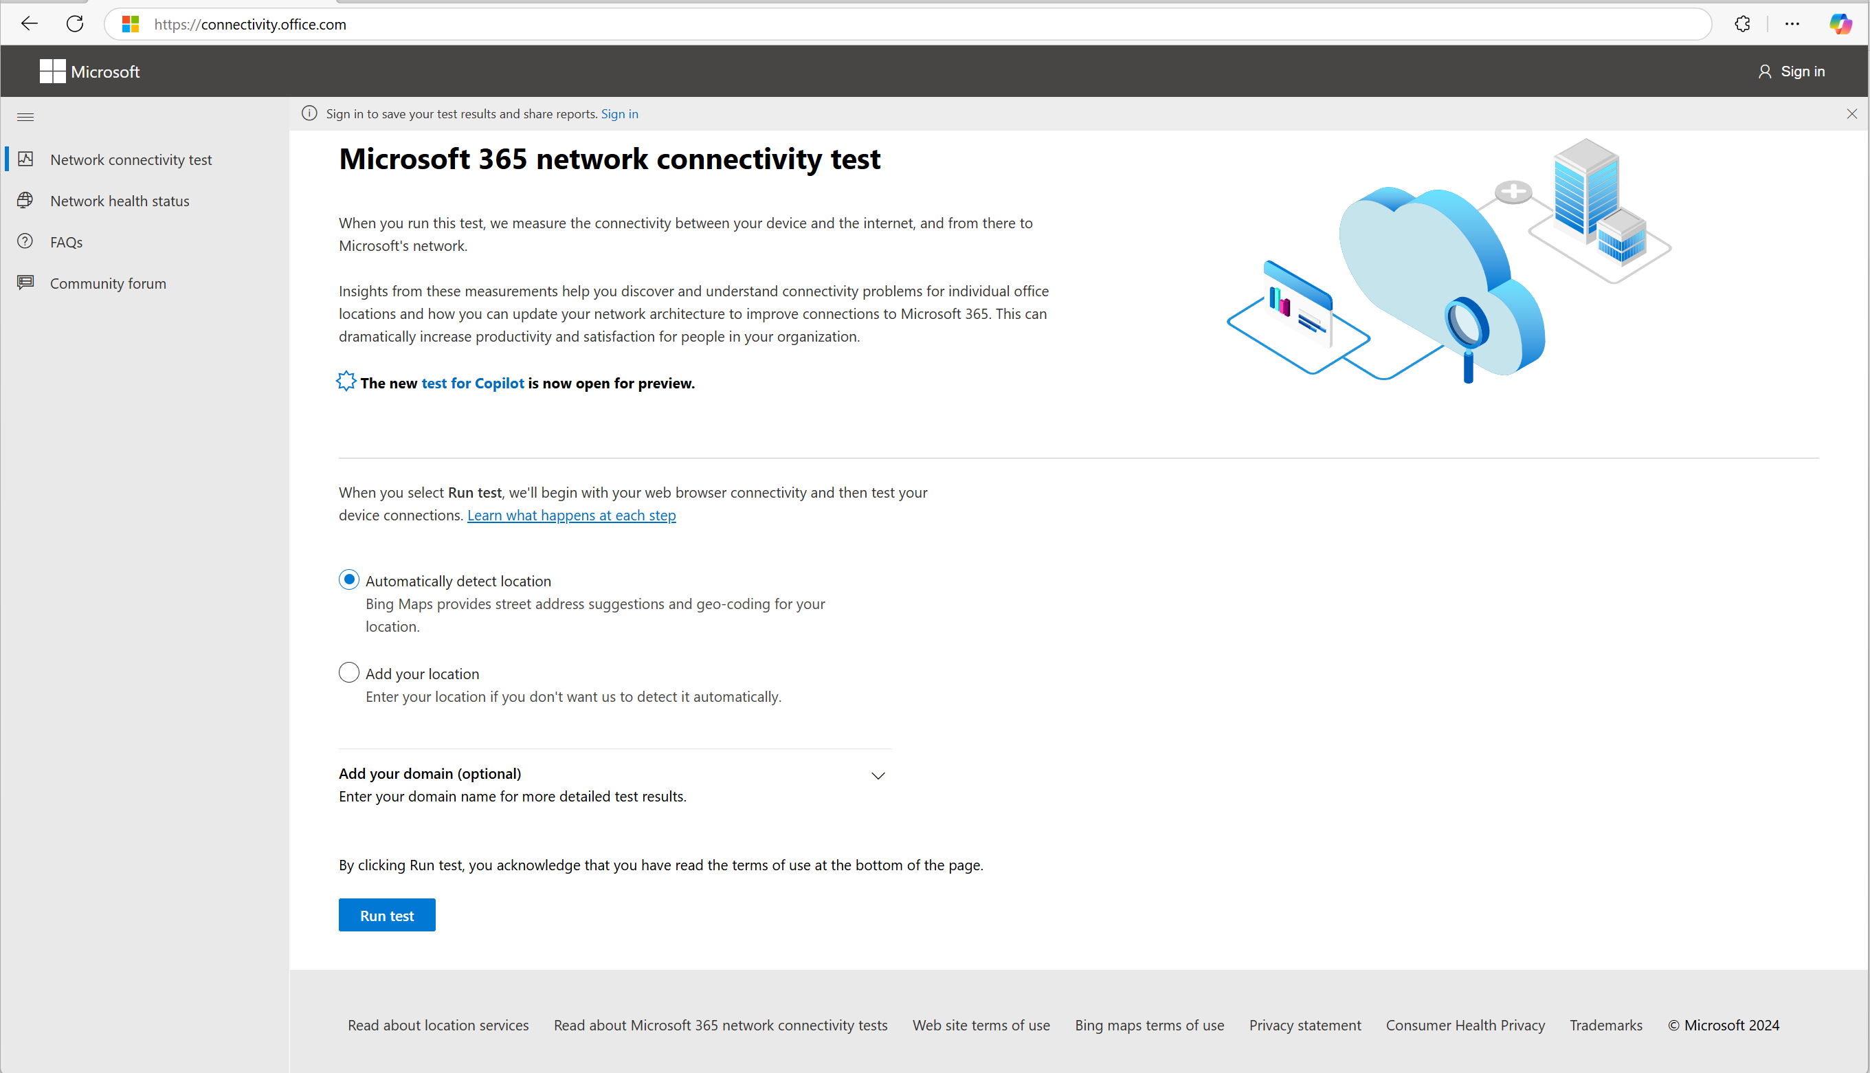1870x1073 pixels.
Task: Click the Sign in link in banner
Action: point(619,113)
